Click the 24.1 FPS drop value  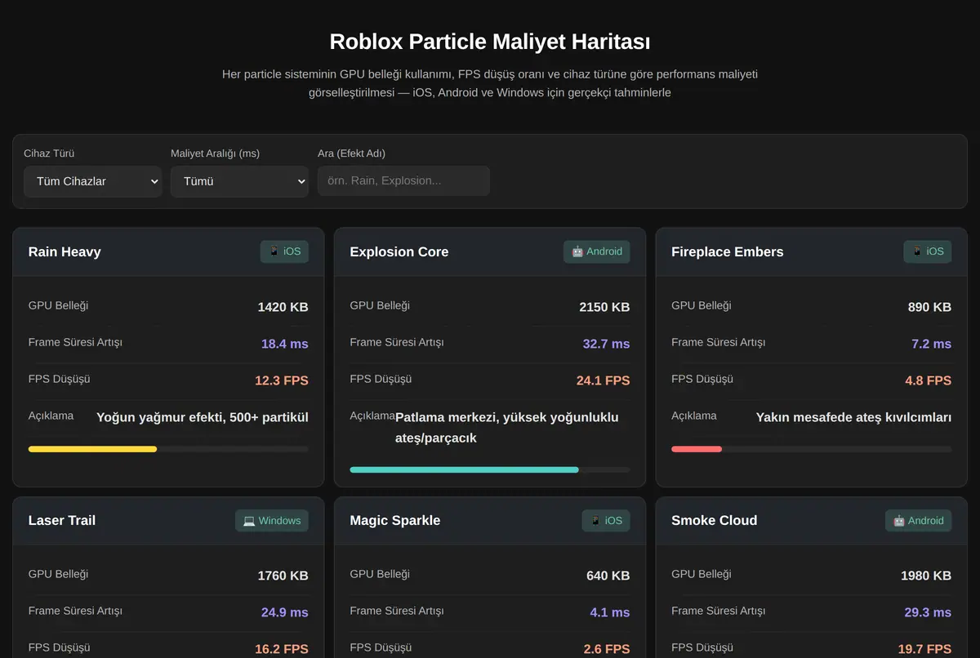point(604,380)
